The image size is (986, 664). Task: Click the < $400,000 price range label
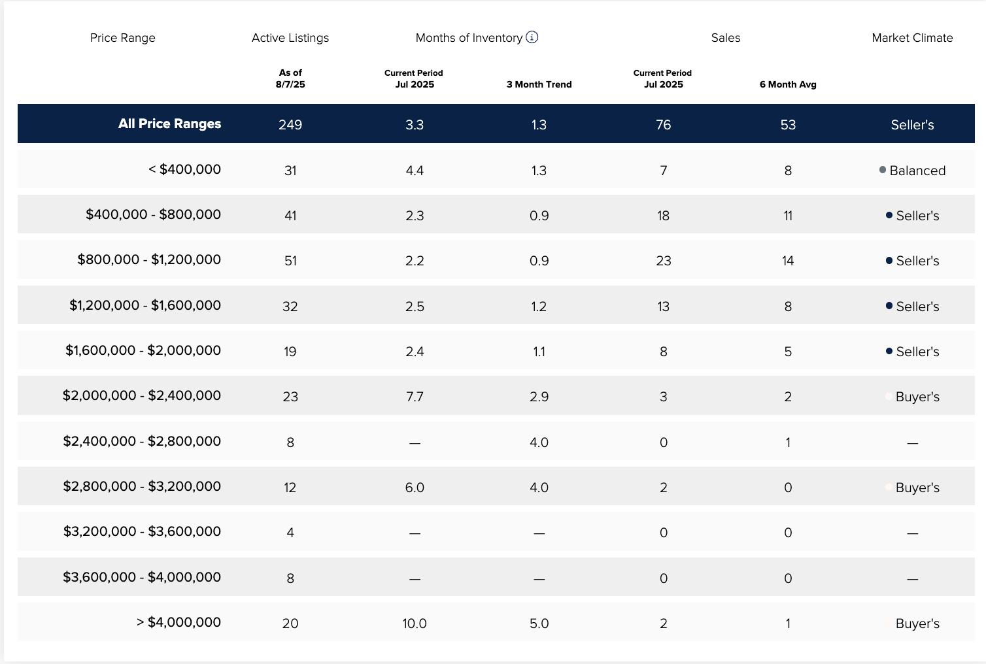click(x=184, y=169)
